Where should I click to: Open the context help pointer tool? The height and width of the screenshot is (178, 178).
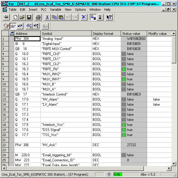[109, 17]
